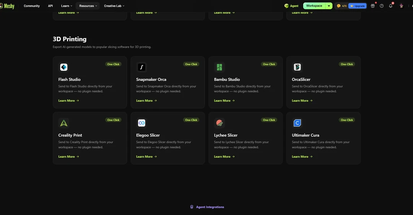This screenshot has width=413, height=215.
Task: Click One-Click badge on Creality Print card
Action: point(113,120)
